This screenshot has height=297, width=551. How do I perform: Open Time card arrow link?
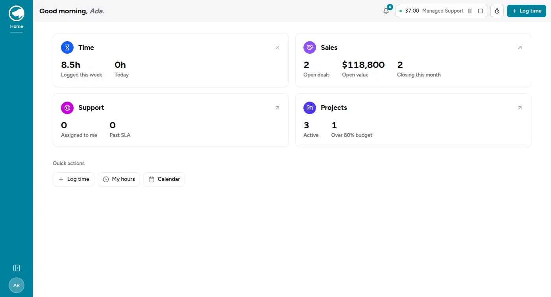(277, 47)
